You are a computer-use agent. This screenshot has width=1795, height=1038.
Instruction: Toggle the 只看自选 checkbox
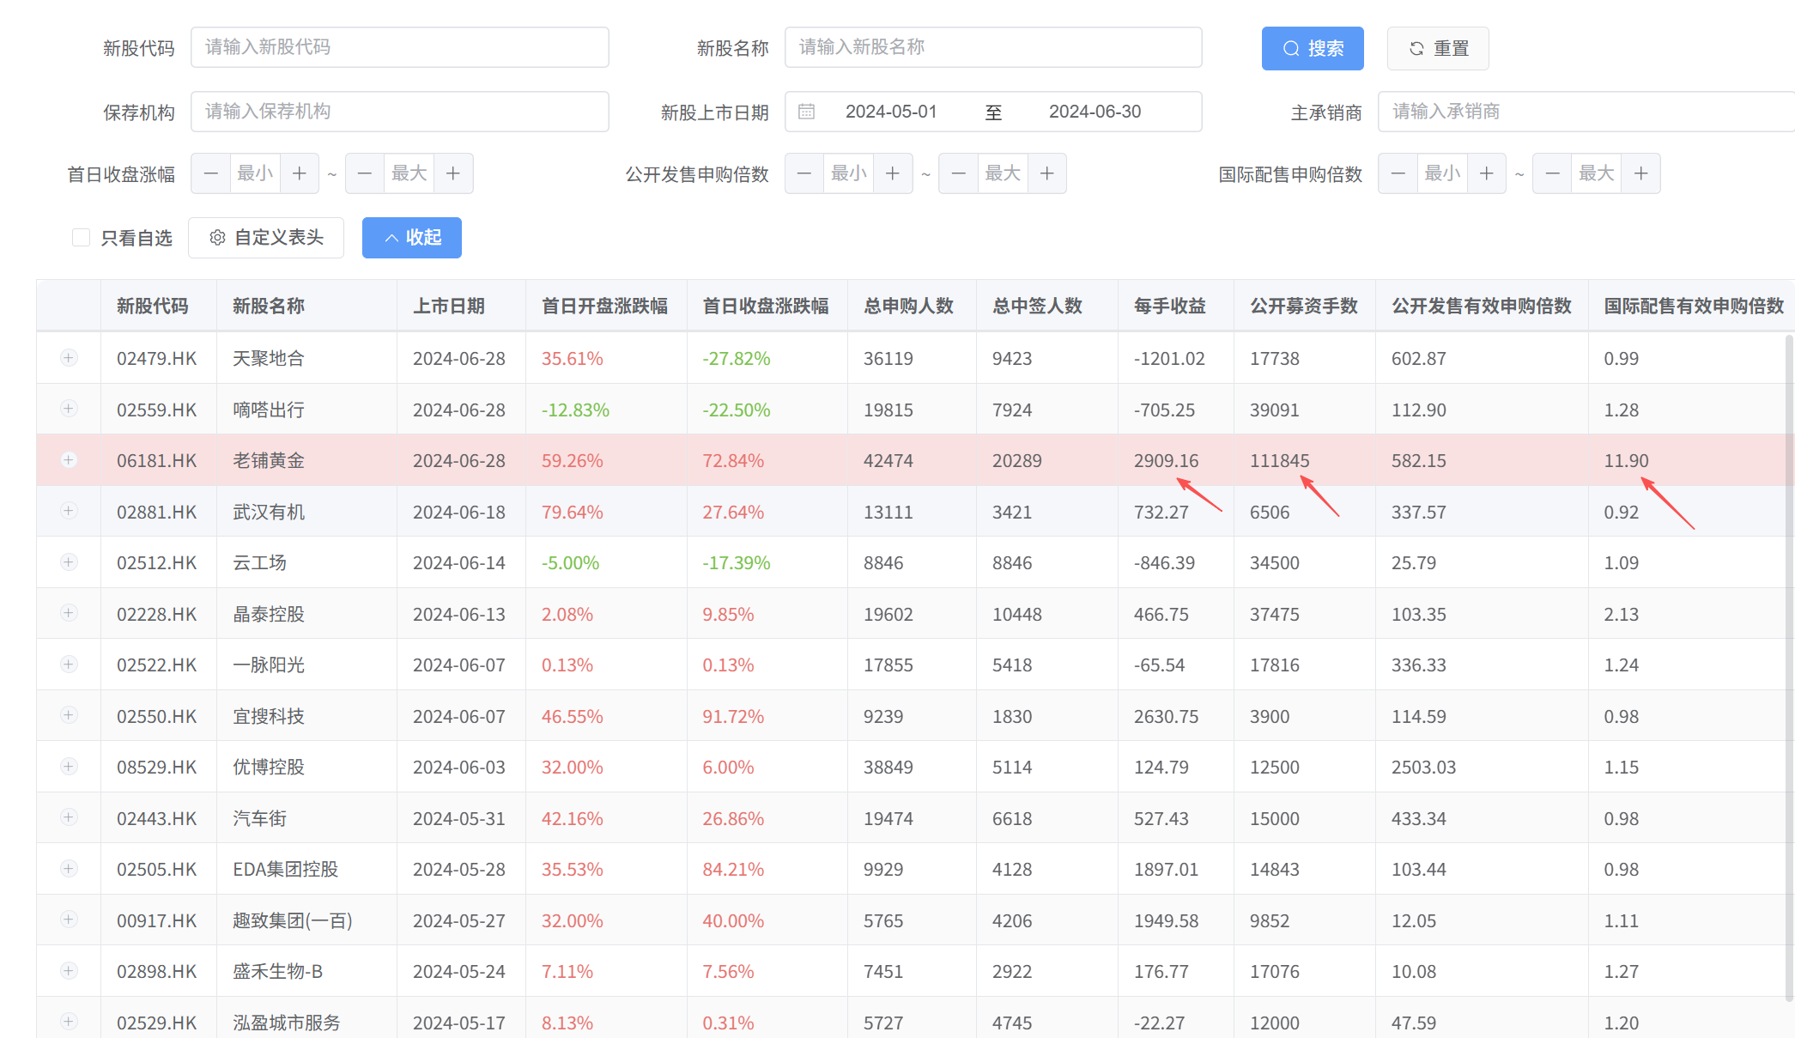click(x=82, y=238)
